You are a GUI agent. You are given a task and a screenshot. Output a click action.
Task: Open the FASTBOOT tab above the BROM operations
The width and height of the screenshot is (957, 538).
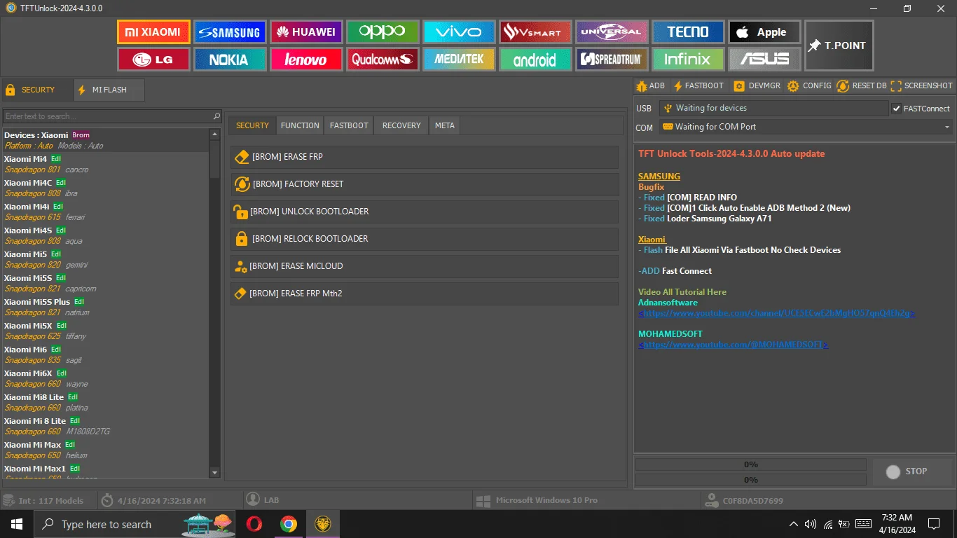coord(349,125)
